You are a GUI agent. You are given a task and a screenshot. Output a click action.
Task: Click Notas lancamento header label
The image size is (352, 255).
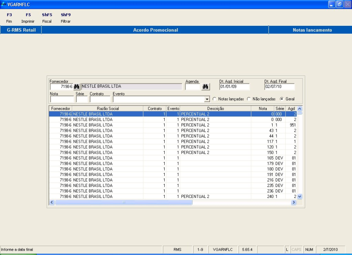coord(312,30)
